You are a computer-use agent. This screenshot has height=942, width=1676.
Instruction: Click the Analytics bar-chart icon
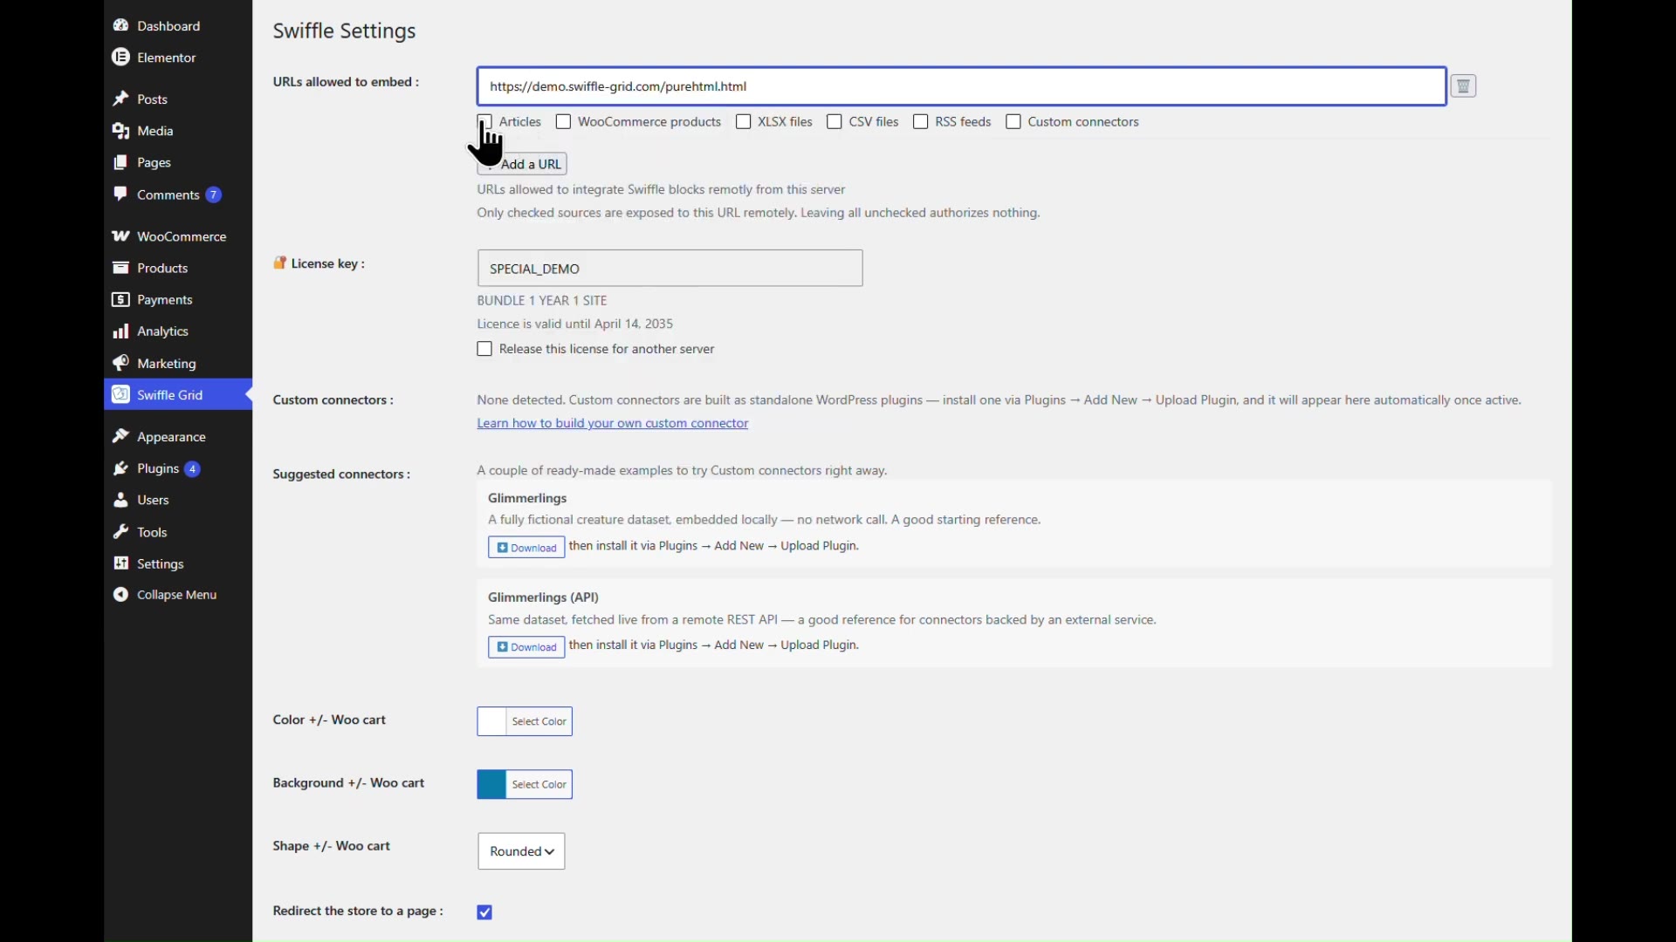click(x=121, y=331)
